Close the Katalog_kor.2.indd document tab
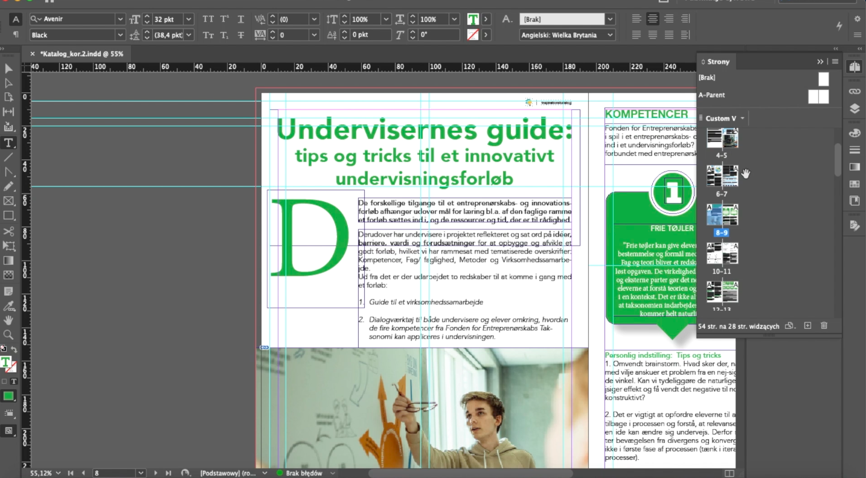Image resolution: width=866 pixels, height=478 pixels. click(x=33, y=54)
